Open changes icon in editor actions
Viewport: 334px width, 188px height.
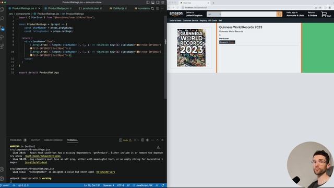coord(152,8)
